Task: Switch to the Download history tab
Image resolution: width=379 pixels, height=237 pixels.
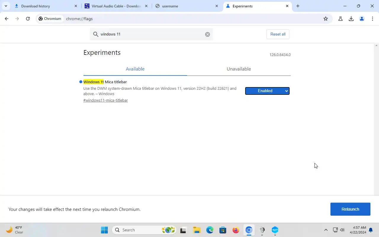Action: pos(46,6)
